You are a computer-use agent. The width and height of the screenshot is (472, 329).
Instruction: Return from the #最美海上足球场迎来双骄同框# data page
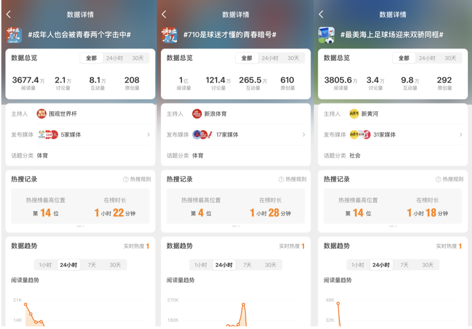point(321,14)
